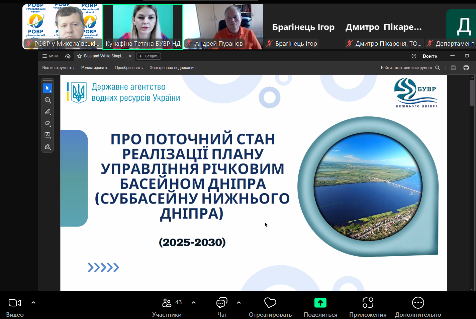476x319 pixels.
Task: Click Державне агентство водних ресурсів text
Action: (x=136, y=92)
